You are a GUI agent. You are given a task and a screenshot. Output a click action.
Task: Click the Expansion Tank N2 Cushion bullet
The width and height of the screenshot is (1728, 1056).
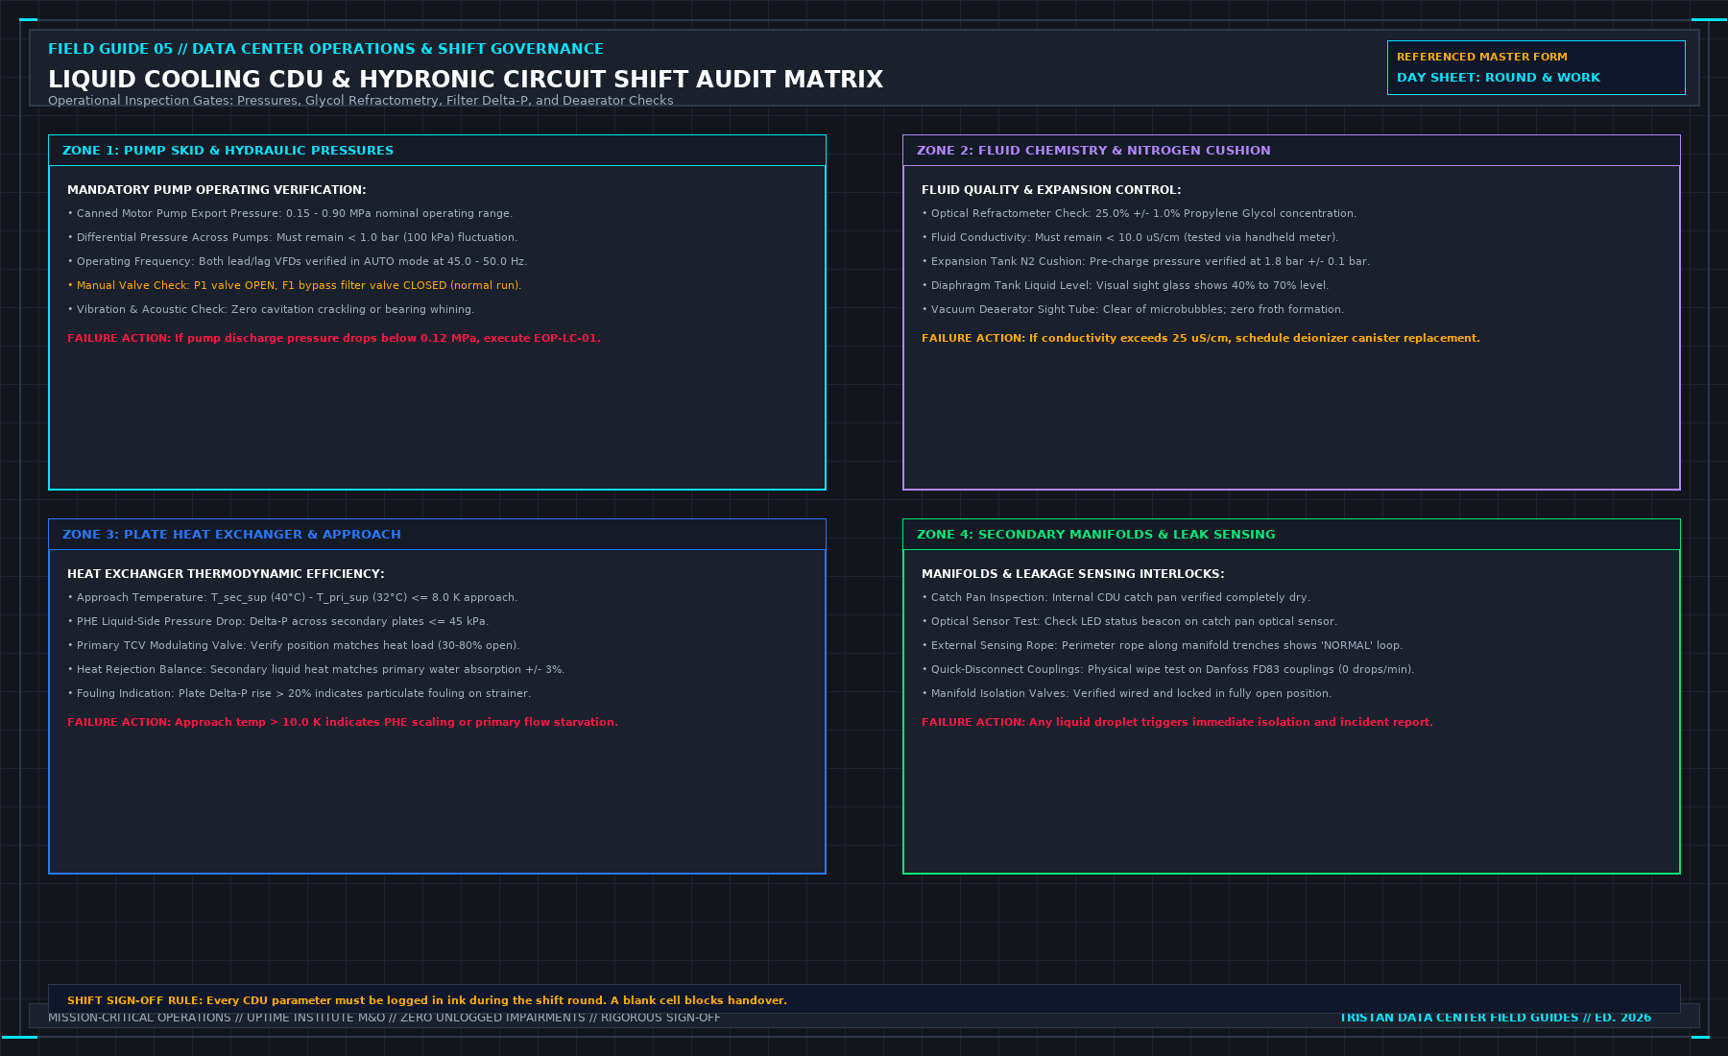pos(1146,261)
